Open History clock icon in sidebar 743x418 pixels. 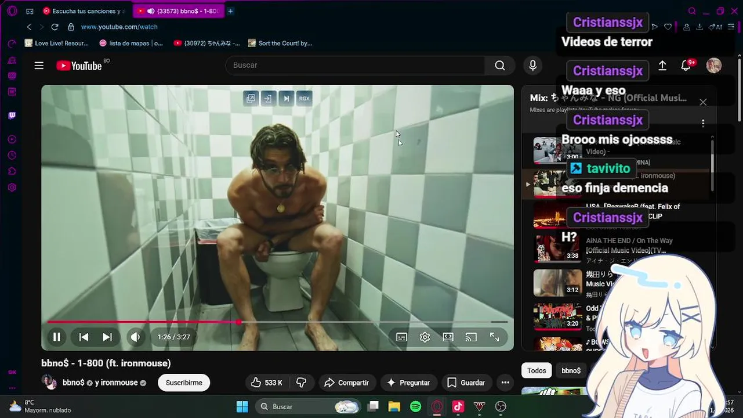tap(12, 155)
